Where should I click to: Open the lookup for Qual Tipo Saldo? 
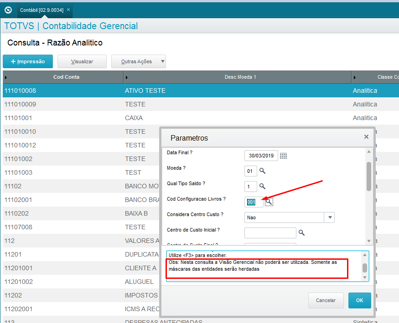pyautogui.click(x=262, y=187)
